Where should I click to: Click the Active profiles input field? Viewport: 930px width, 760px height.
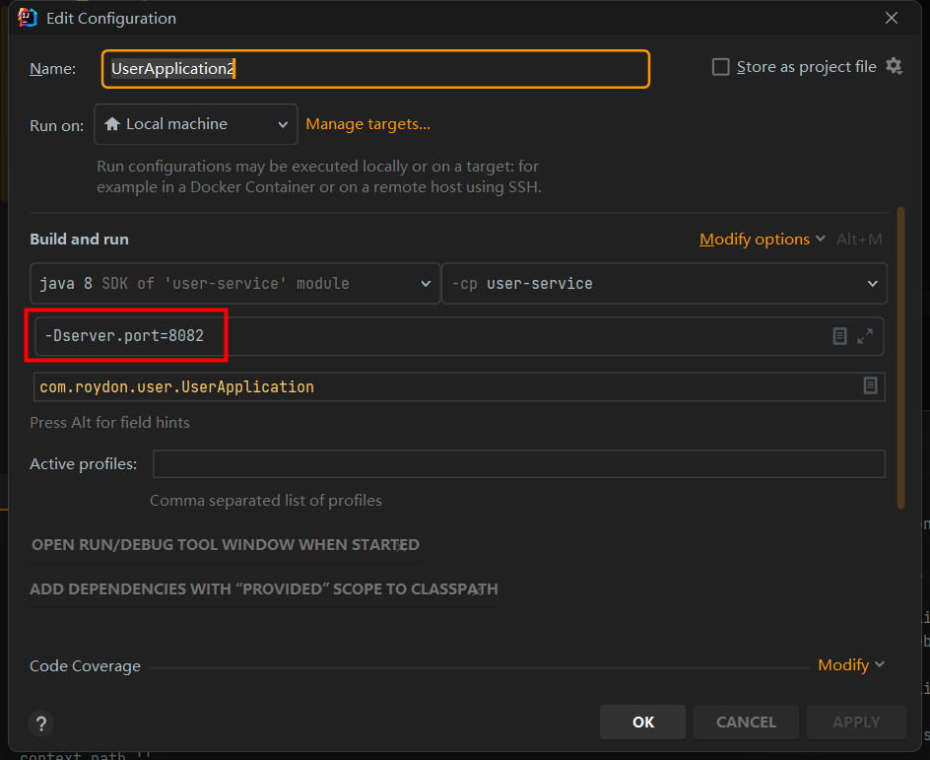coord(518,464)
